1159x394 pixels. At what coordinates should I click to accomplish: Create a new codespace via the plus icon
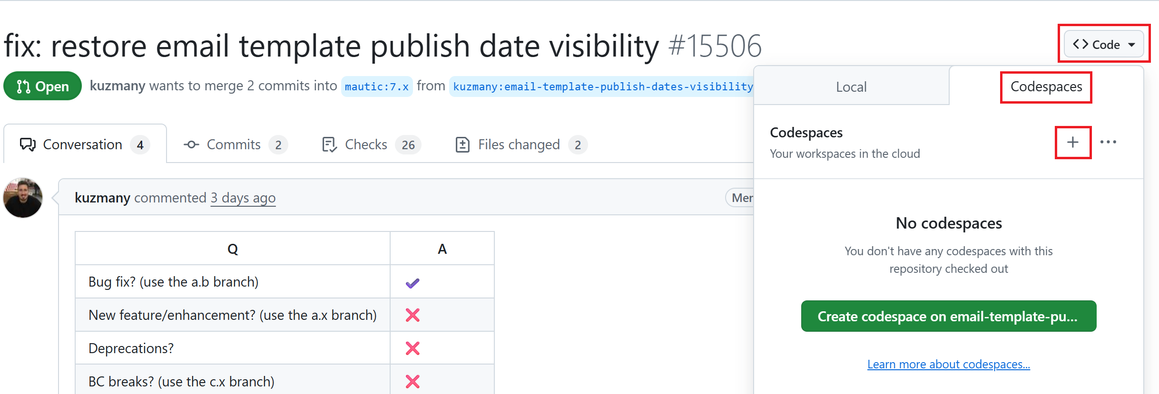pyautogui.click(x=1073, y=142)
